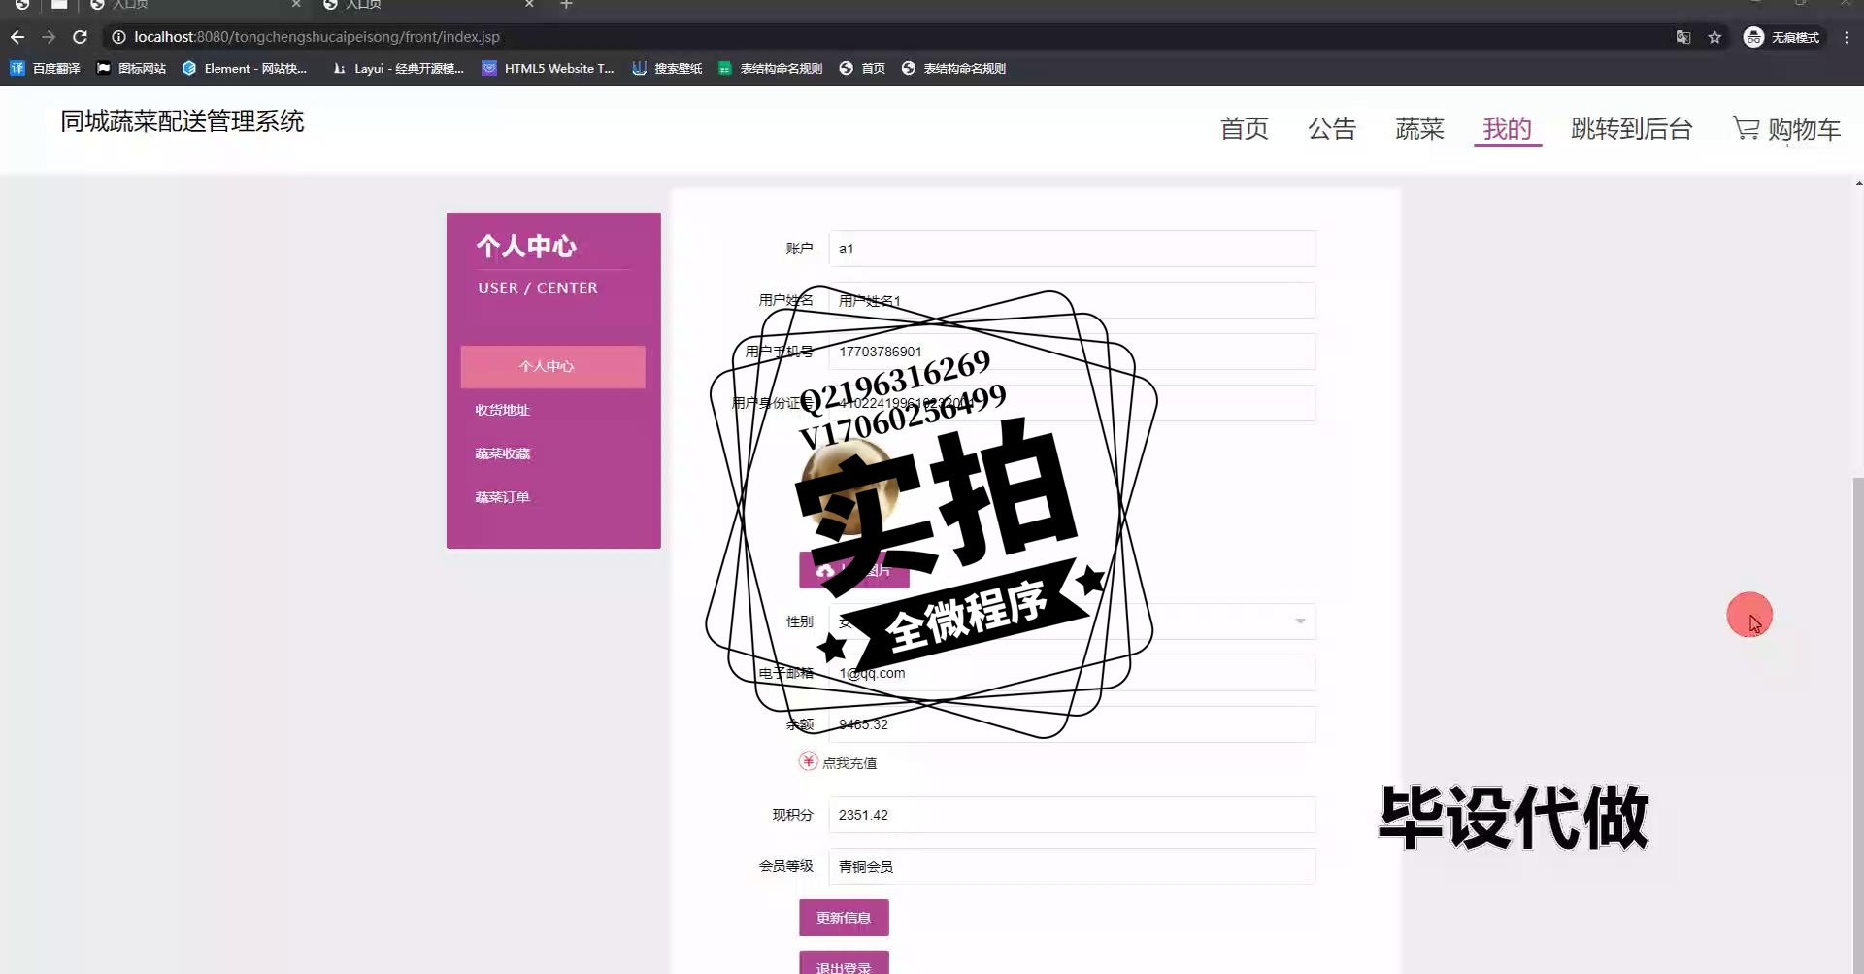This screenshot has width=1864, height=974.
Task: Close the second 入口页 tab
Action: (x=529, y=5)
